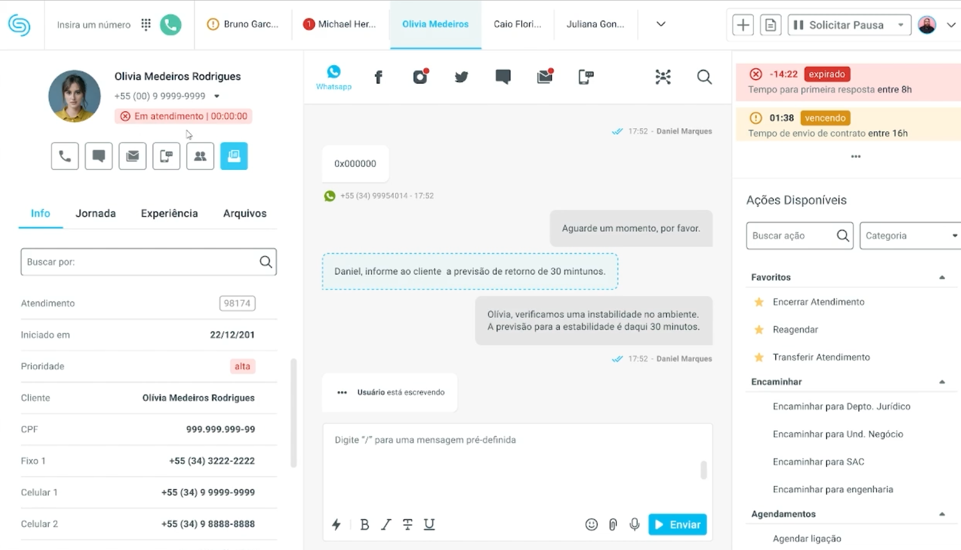
Task: Open the Instagram channel icon
Action: click(420, 77)
